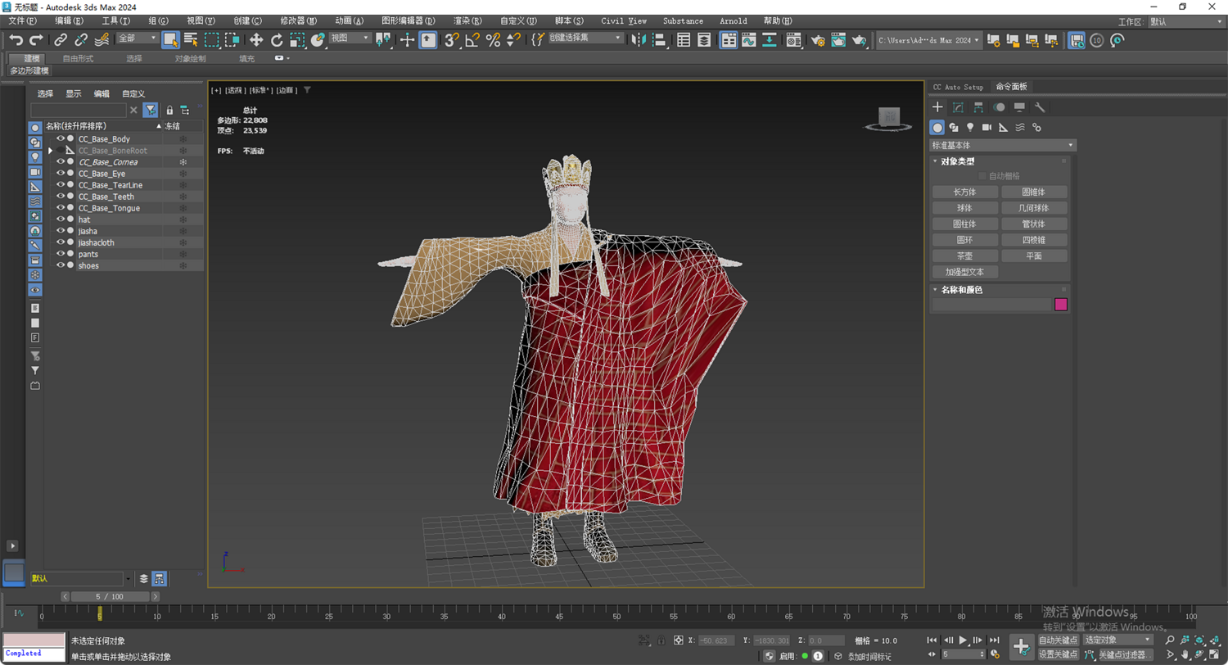The height and width of the screenshot is (665, 1228).
Task: Switch to the CC Auto Setup tab
Action: (958, 87)
